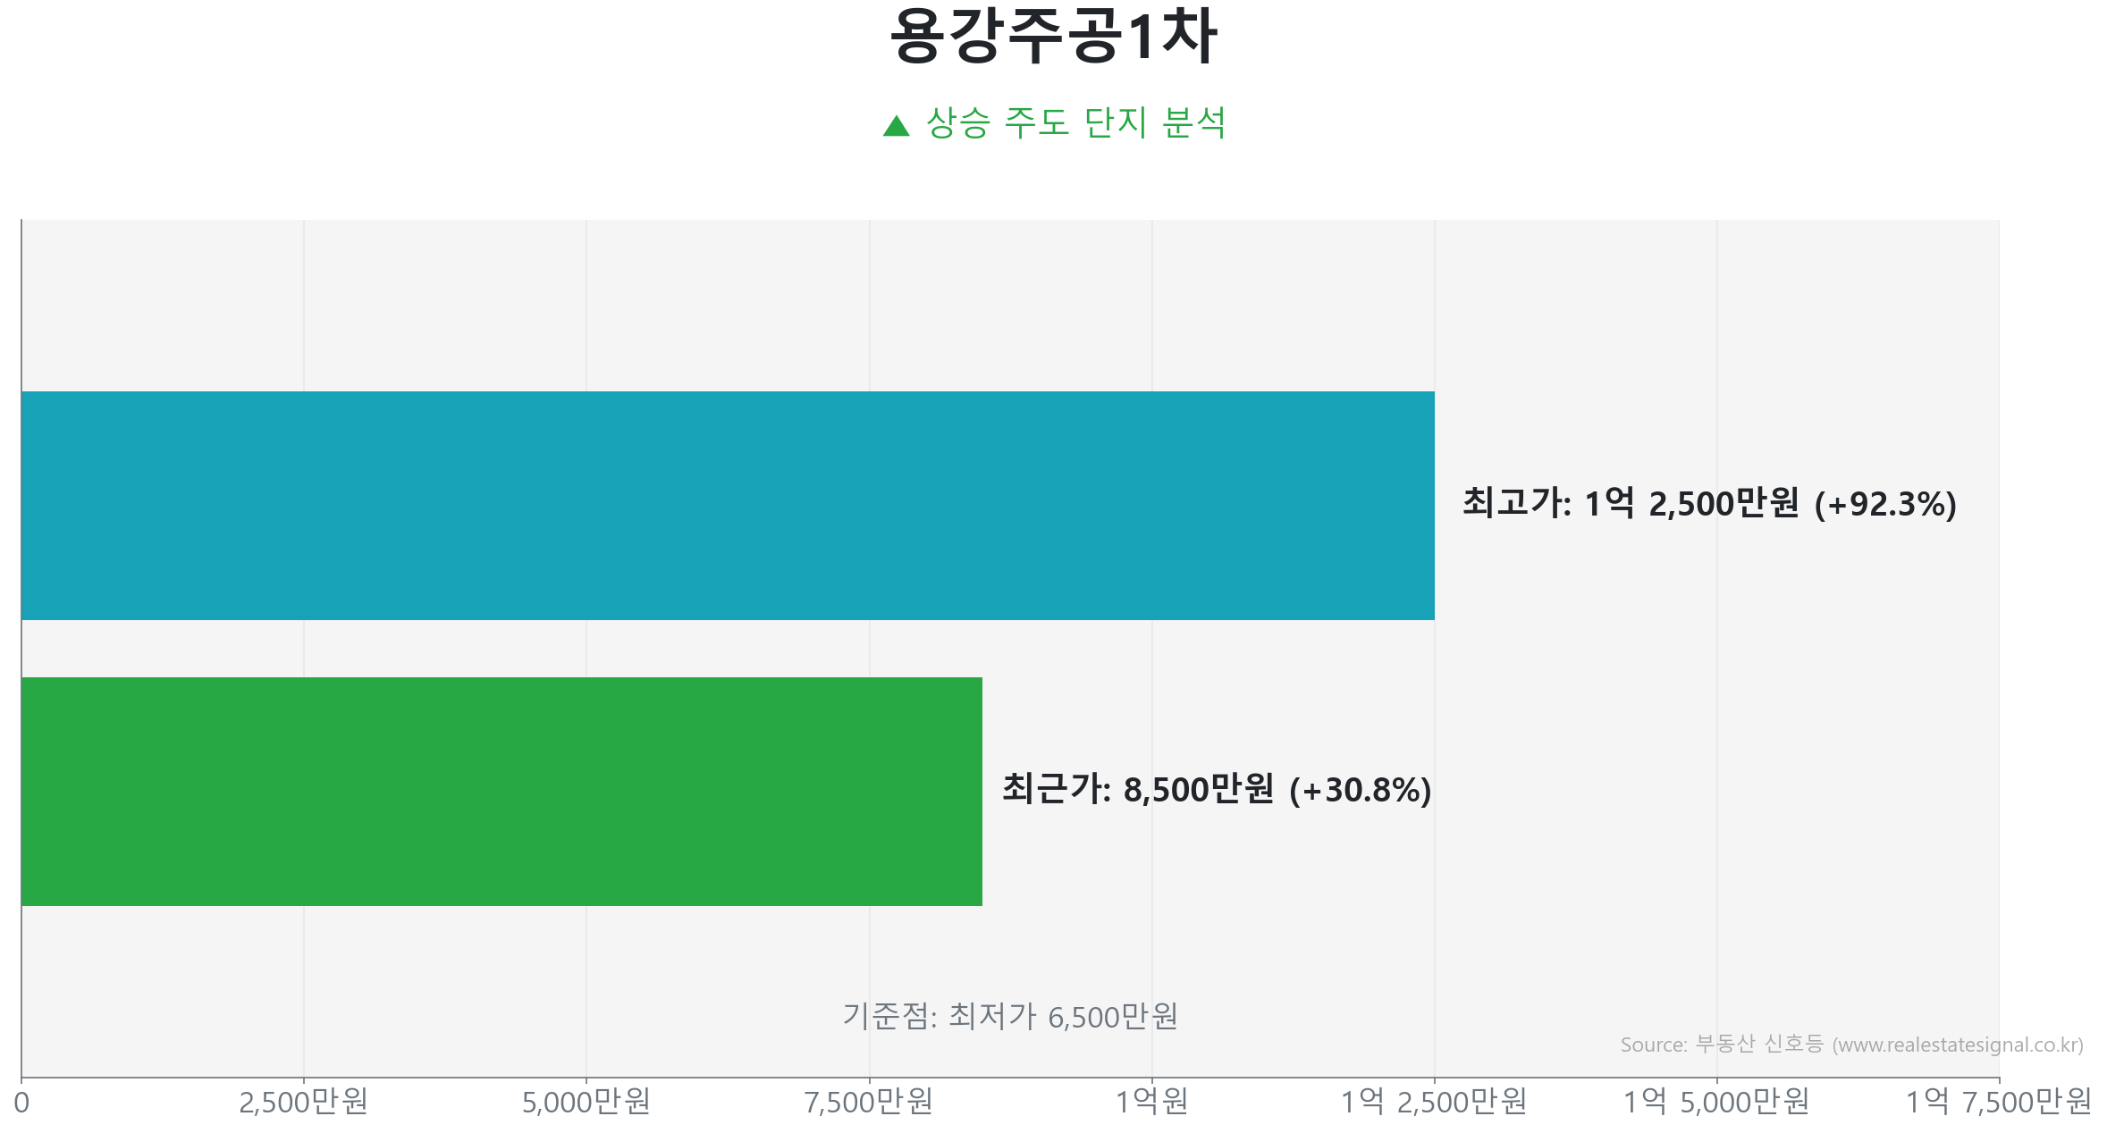2107x1133 pixels.
Task: Click the 5,000만원 axis tick label
Action: coord(586,1103)
